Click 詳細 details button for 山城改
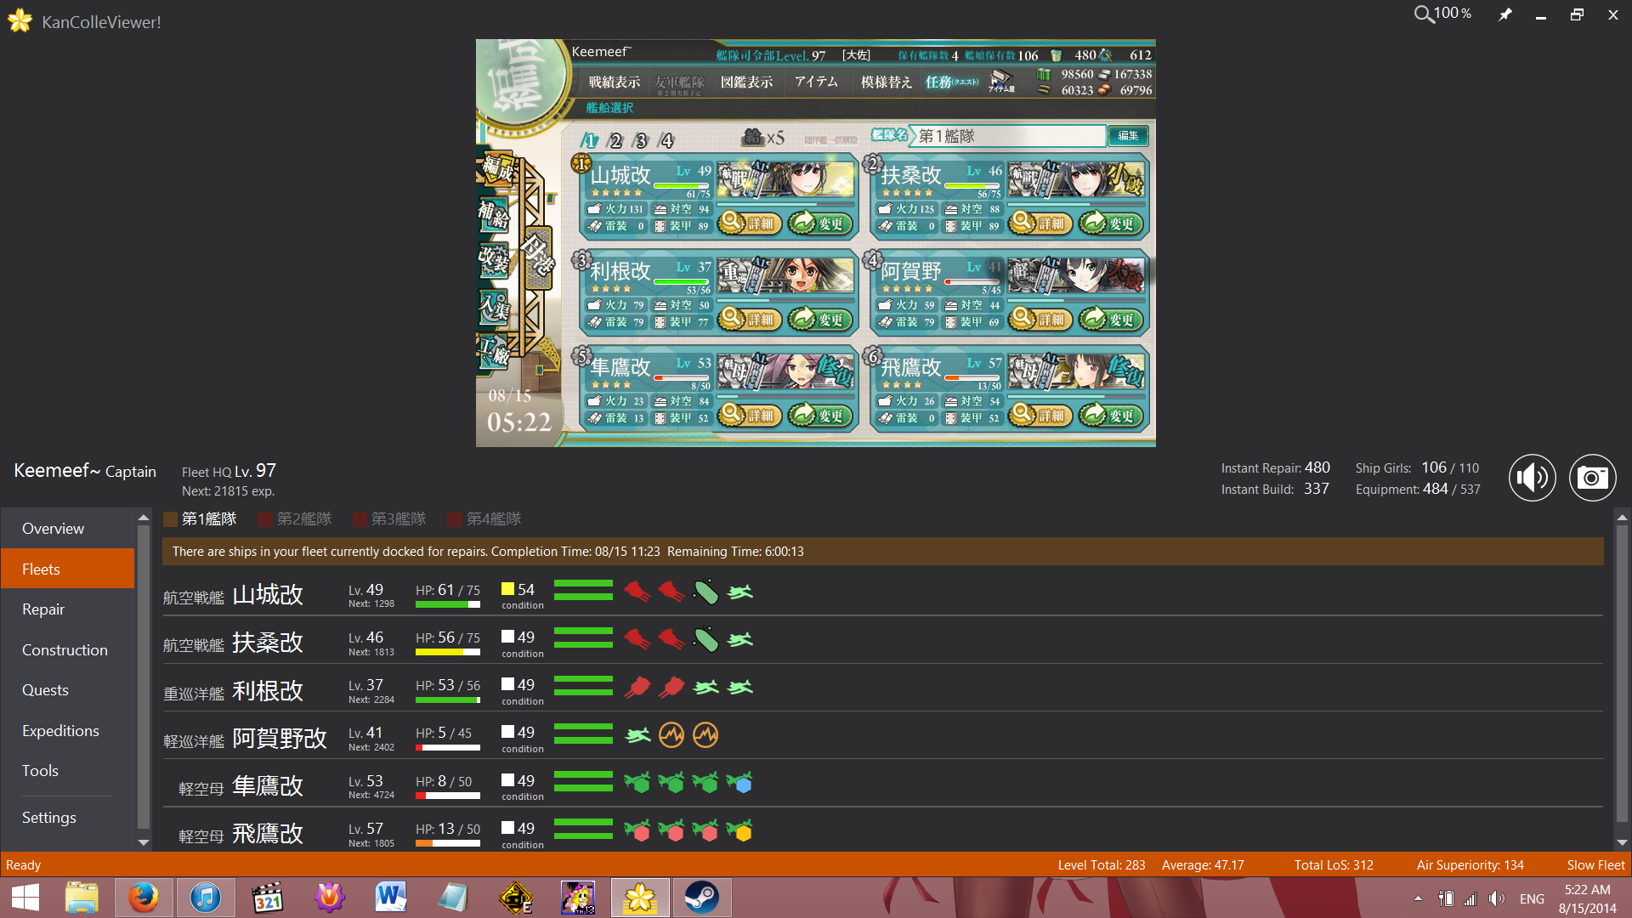 (749, 224)
